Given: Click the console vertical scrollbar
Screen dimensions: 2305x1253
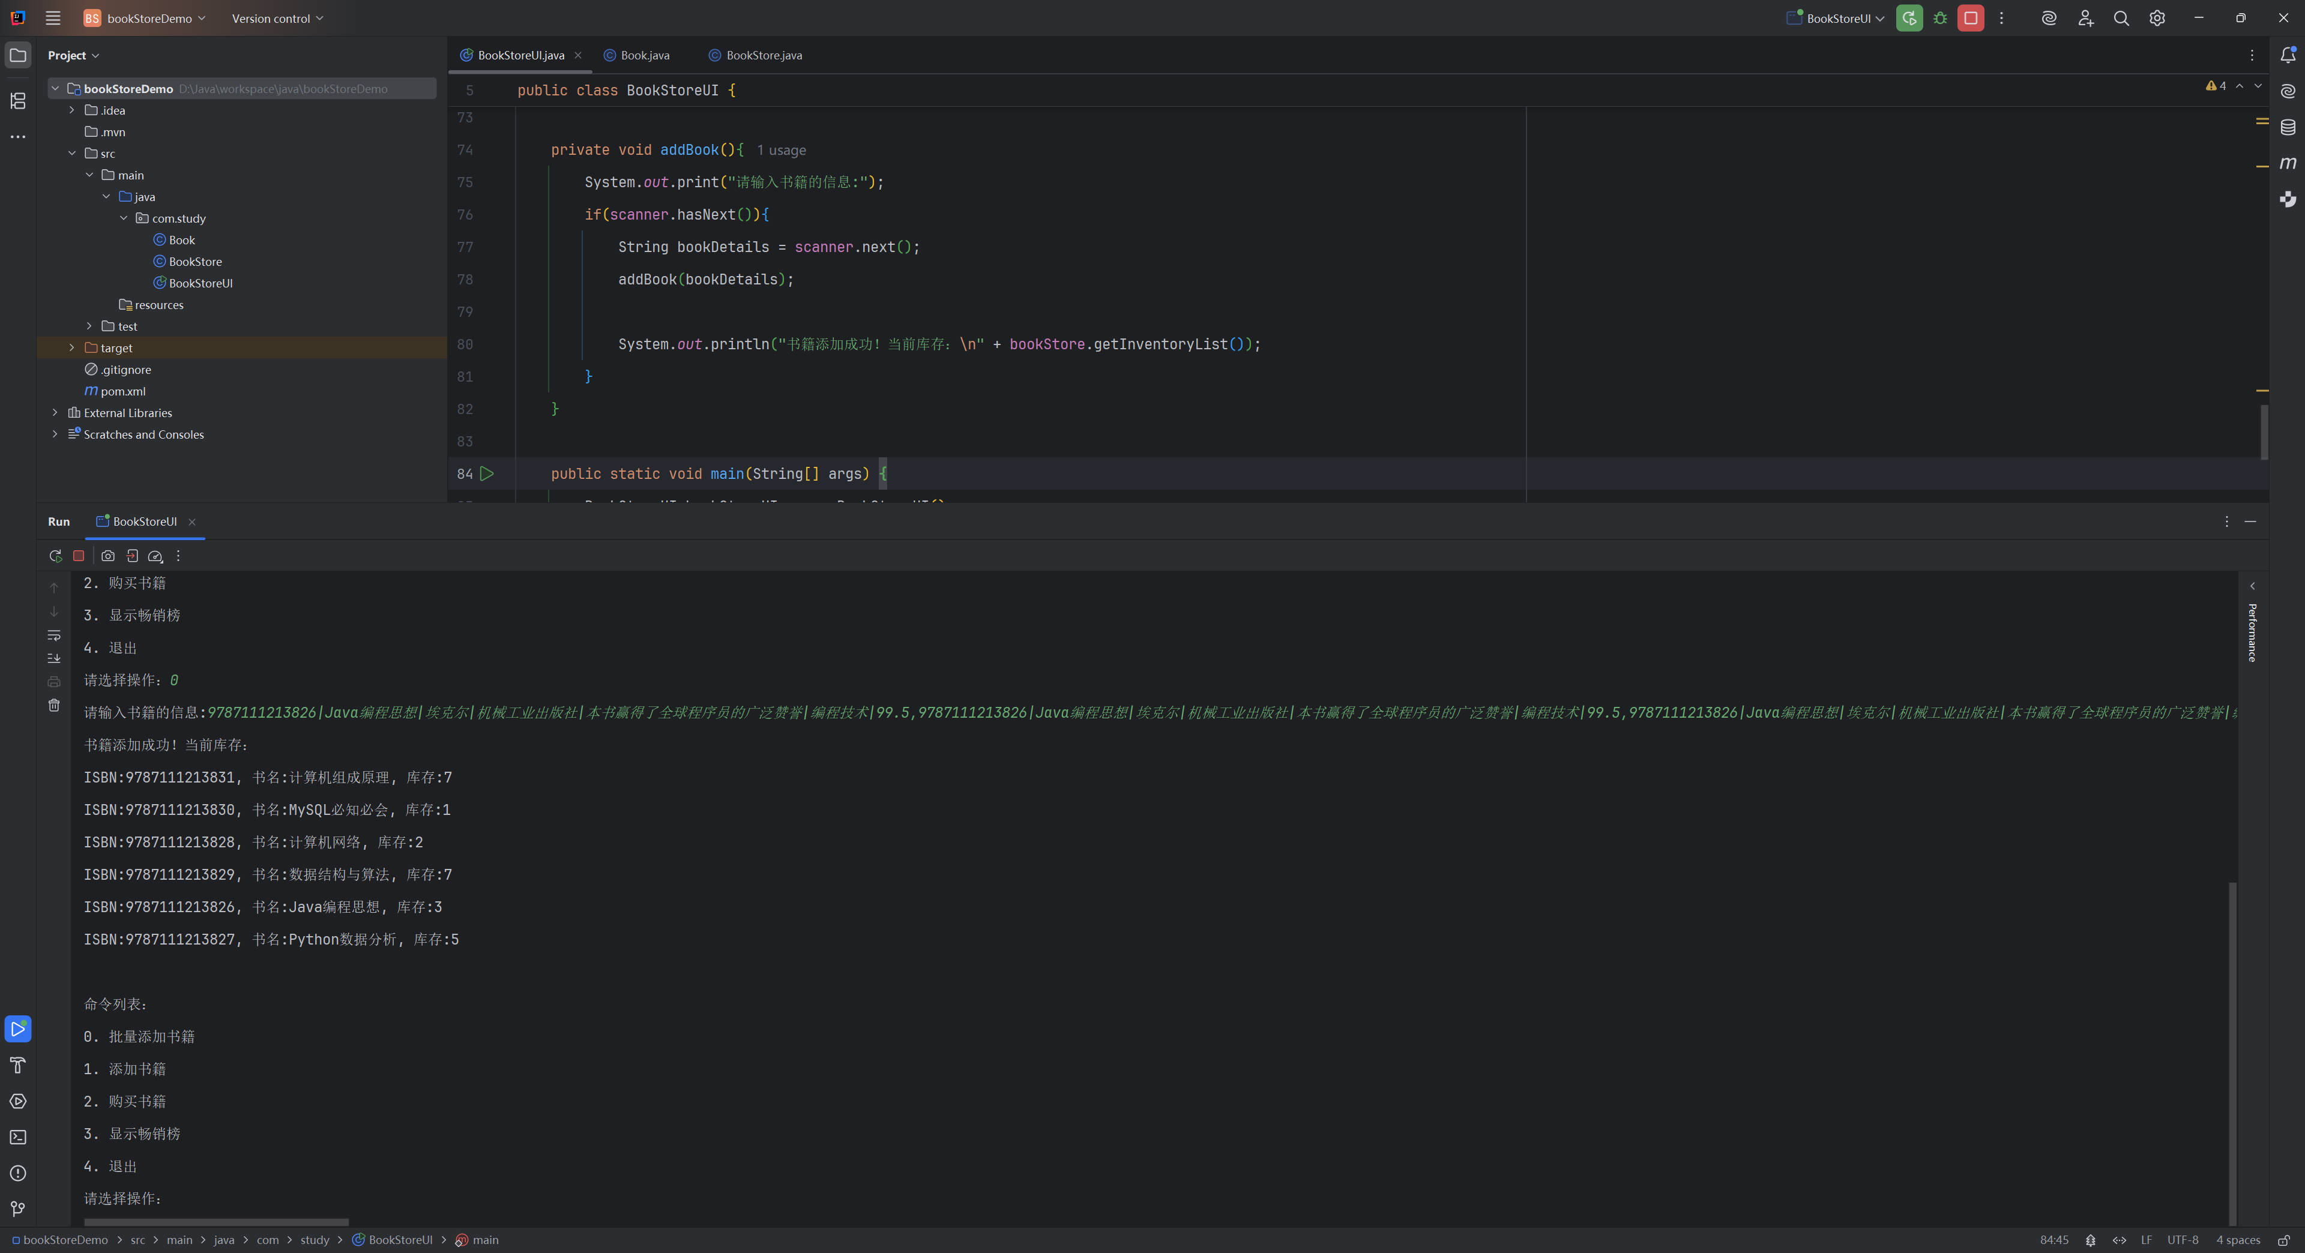Looking at the screenshot, I should coord(2232,1053).
